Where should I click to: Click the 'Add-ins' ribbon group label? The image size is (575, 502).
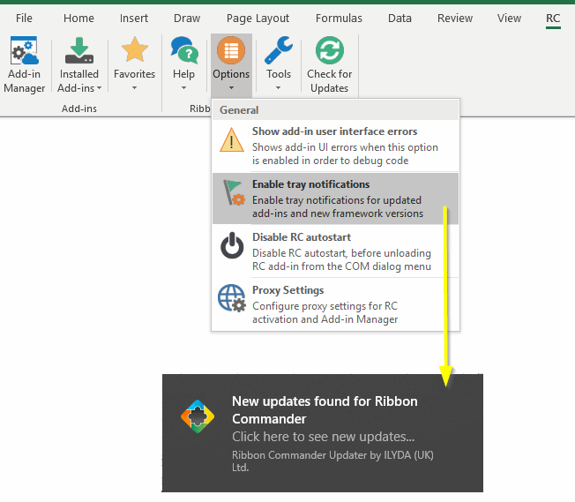(79, 109)
